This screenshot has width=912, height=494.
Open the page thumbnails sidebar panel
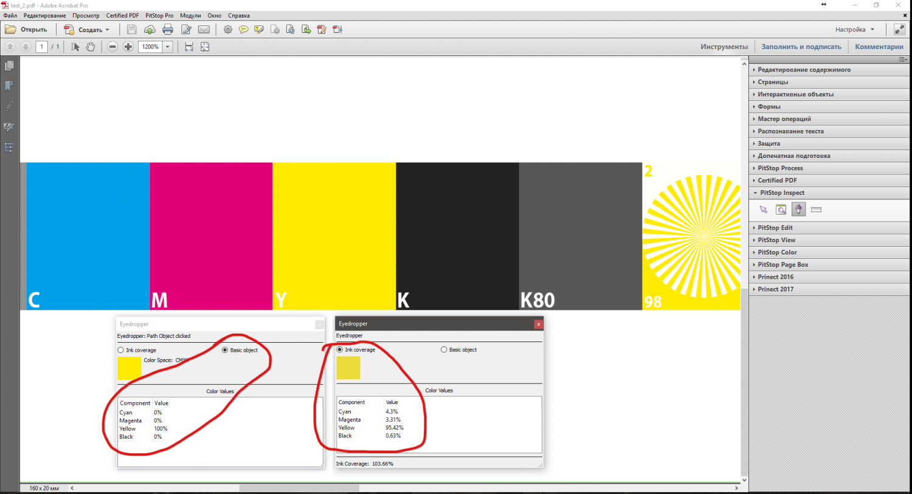pyautogui.click(x=9, y=65)
